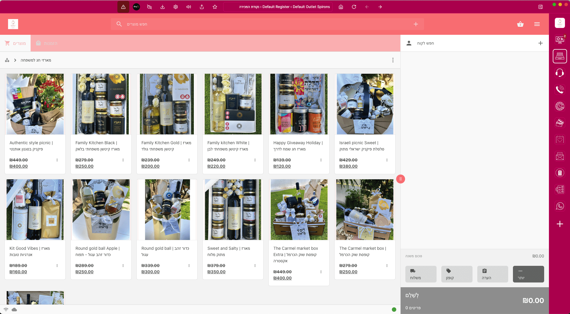Viewport: 570px width, 314px height.
Task: Toggle the side panel icon at top right
Action: (541, 7)
